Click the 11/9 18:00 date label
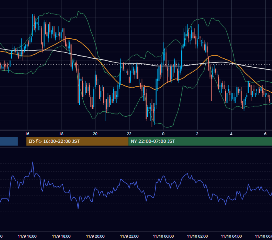The image size is (272, 240). [x=61, y=236]
